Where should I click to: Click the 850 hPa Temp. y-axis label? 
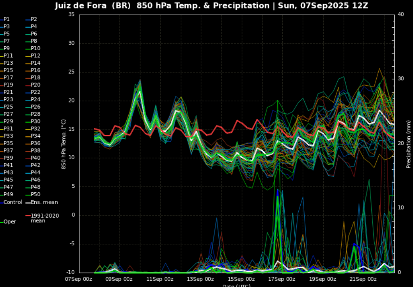click(63, 144)
